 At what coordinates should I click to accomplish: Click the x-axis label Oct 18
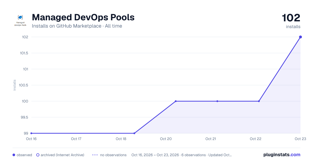click(x=121, y=139)
